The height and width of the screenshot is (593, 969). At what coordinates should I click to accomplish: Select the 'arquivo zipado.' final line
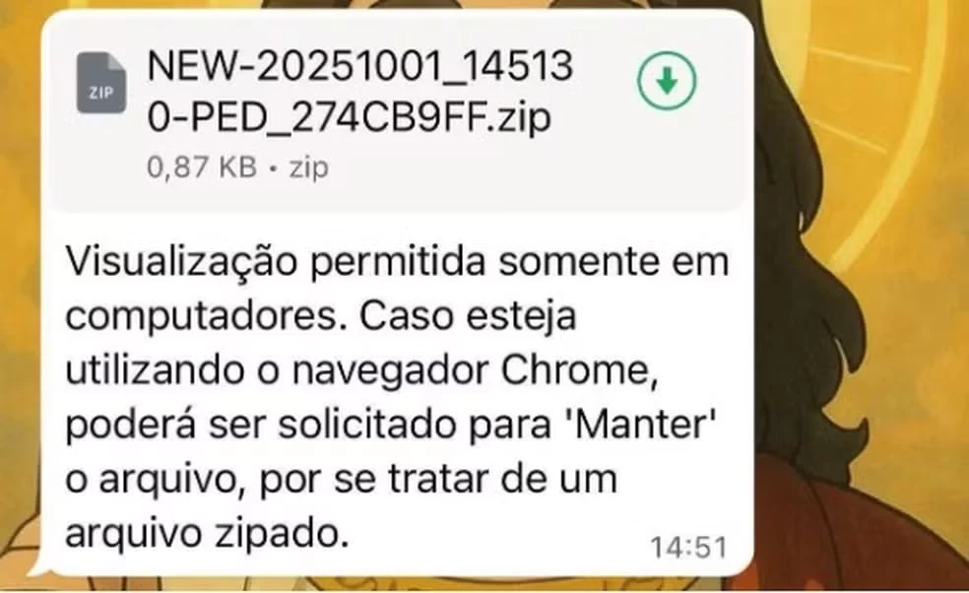pos(208,534)
